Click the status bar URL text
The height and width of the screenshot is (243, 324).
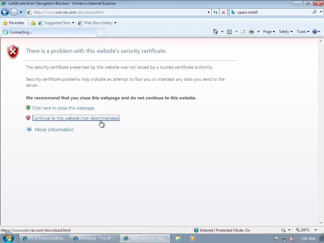36,230
